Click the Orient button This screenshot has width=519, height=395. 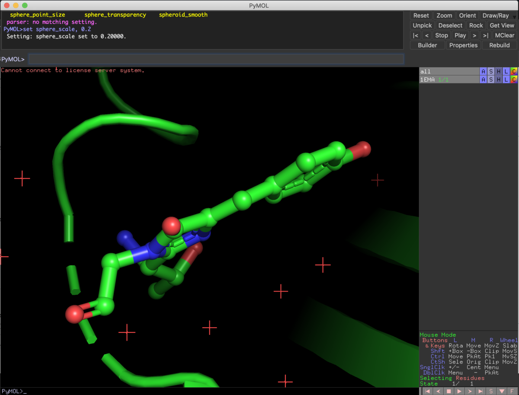coord(468,16)
